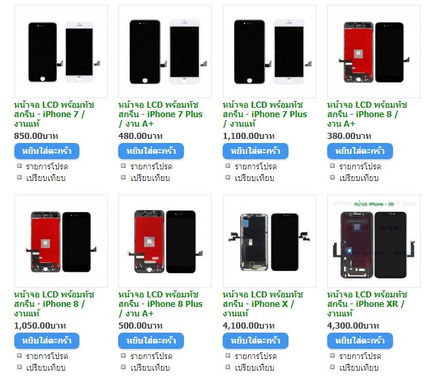This screenshot has height=376, width=446.
Task: Click the เปรียบเทียบ link under iPhone 7 Plus 1,100 baht
Action: click(255, 178)
